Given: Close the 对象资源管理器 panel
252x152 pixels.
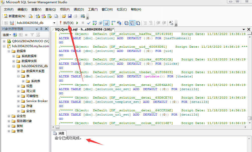Looking at the screenshot, I should [46, 29].
